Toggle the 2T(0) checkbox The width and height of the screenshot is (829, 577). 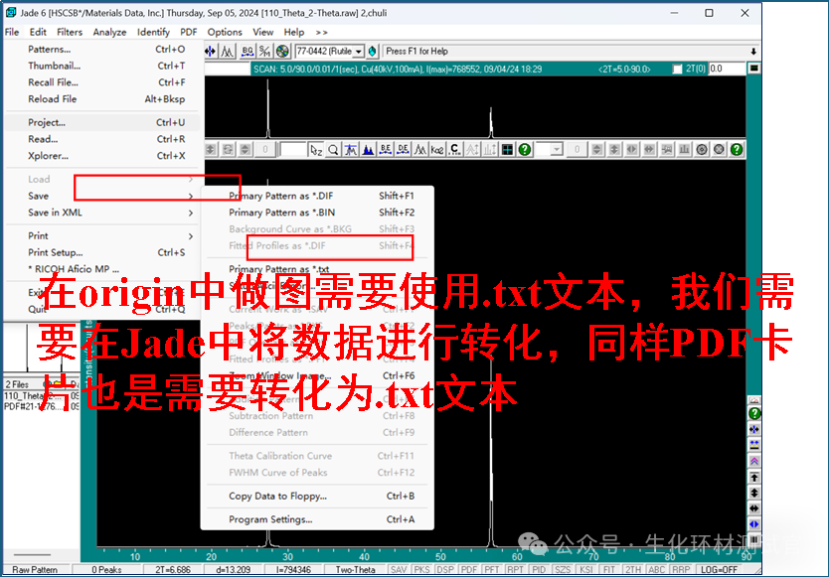(677, 70)
